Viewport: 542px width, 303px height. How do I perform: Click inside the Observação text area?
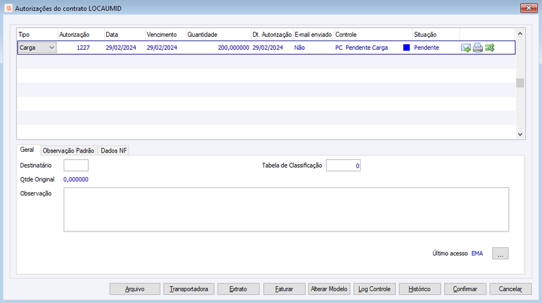(x=286, y=210)
